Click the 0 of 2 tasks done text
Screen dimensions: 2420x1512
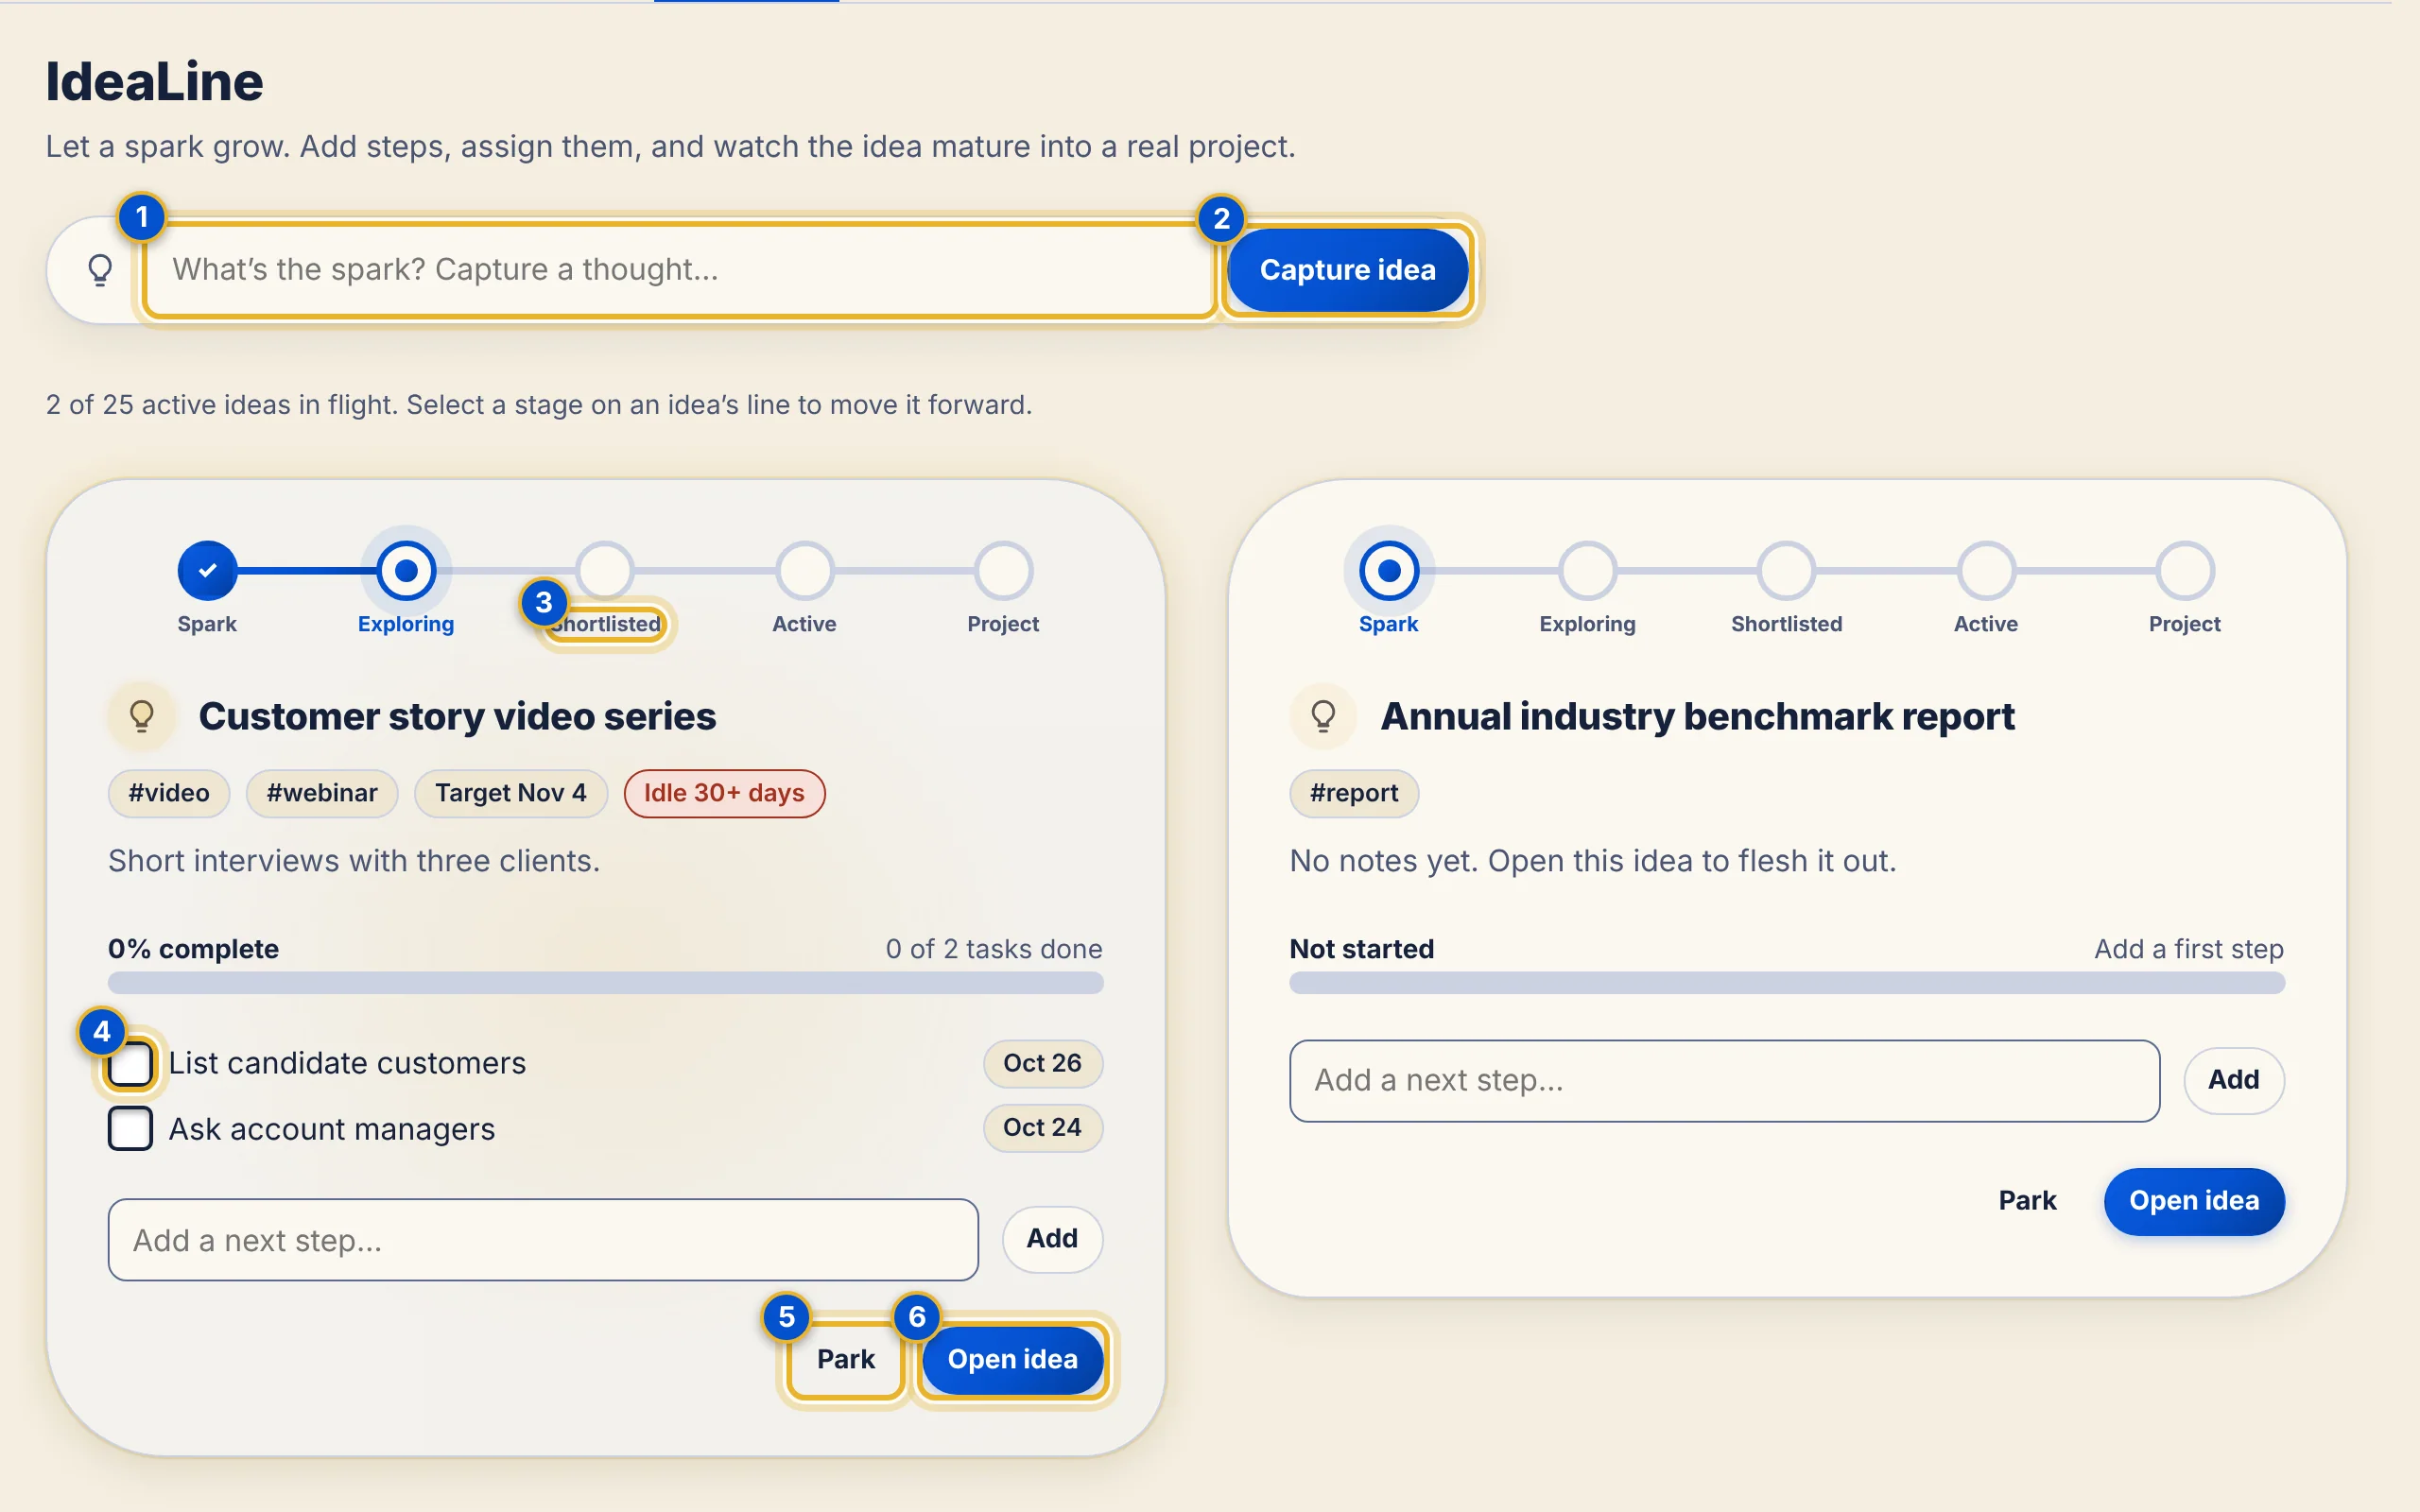tap(994, 949)
